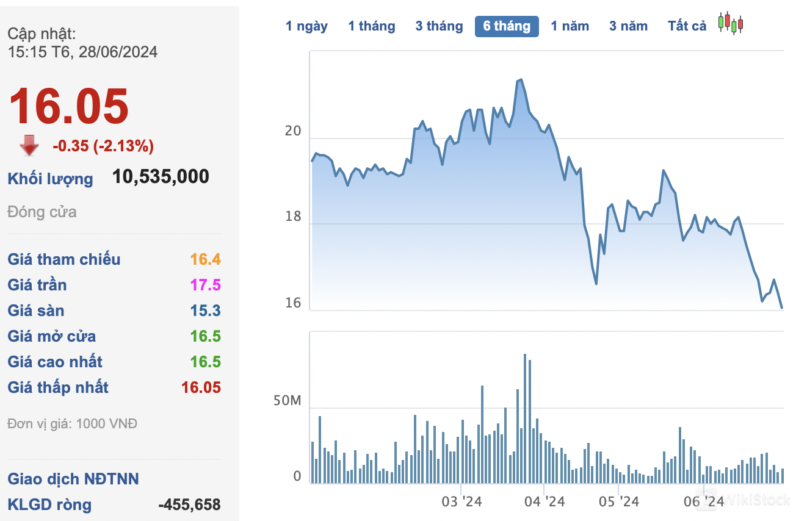Click the large 16.05 current price
Screen dimensions: 796x521
click(x=68, y=106)
